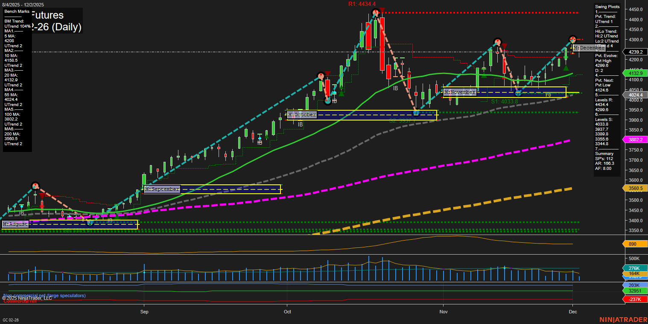Screen dimensions: 648x324
Task: Click the date range 8/4/2025 - 12/2/2025
Action: coord(23,4)
